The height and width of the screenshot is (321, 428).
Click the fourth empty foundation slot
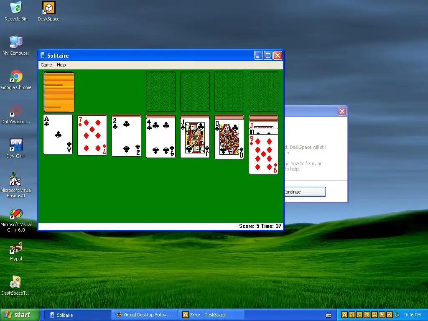263,92
